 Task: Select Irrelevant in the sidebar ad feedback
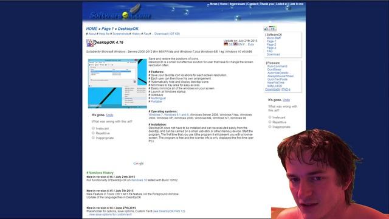pos(270,117)
